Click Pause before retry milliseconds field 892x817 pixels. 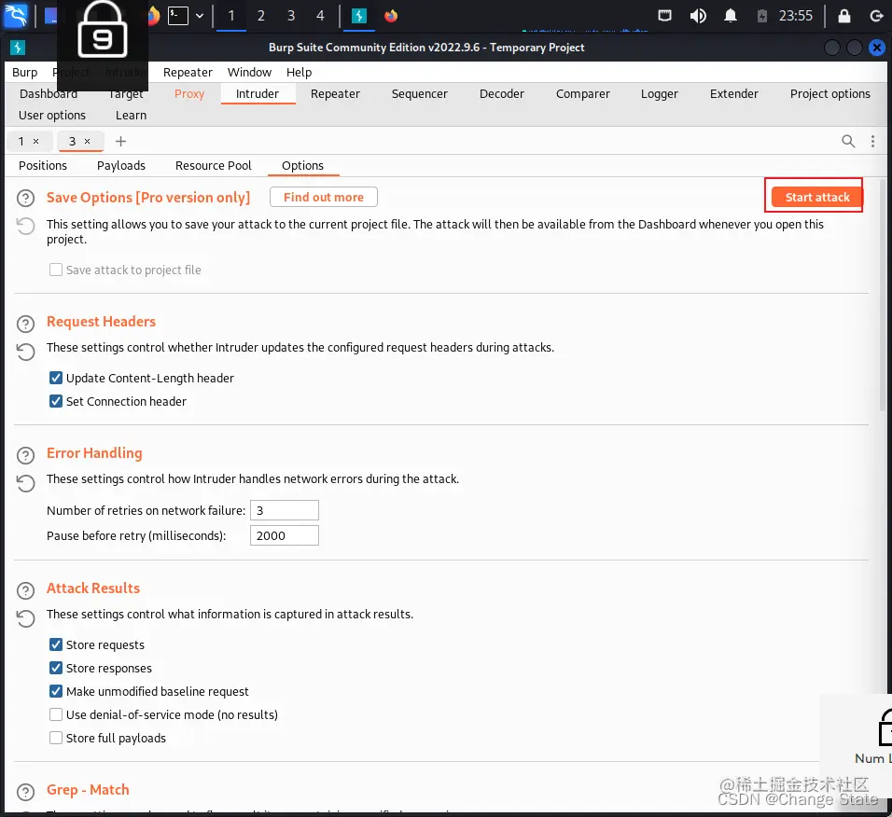click(x=284, y=535)
